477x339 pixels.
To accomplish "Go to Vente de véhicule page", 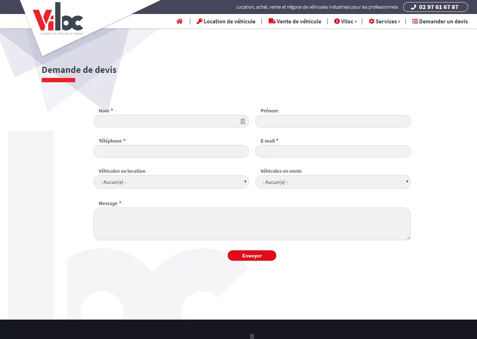I will 299,22.
